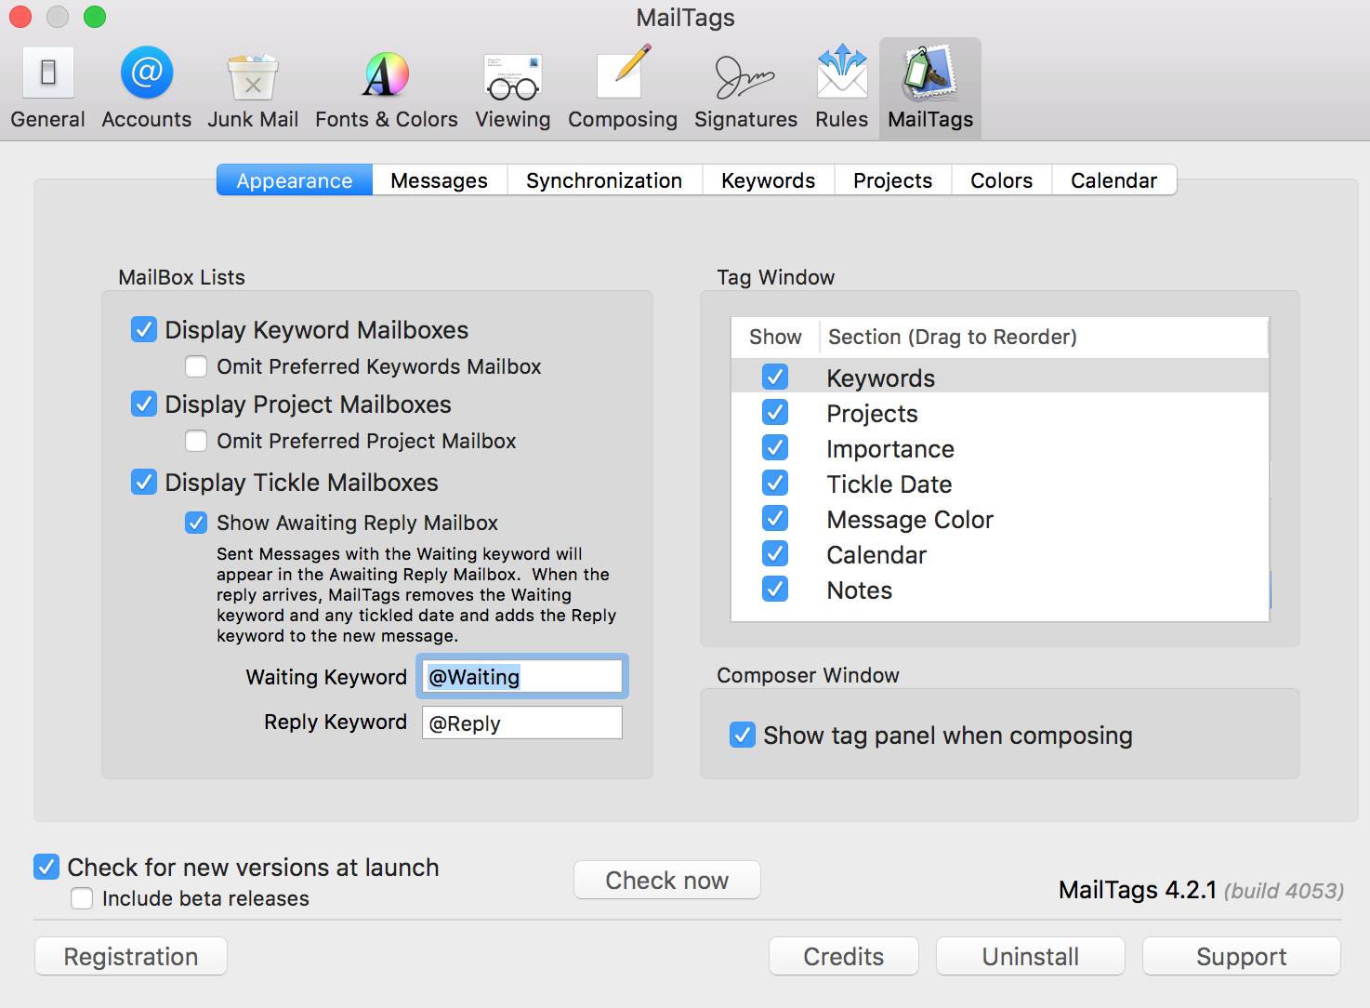Select the Importance row label

coord(890,449)
